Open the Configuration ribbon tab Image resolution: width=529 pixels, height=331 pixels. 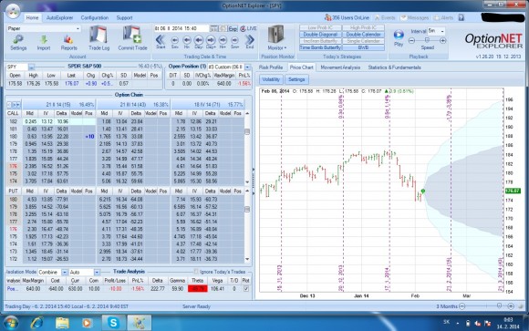95,17
